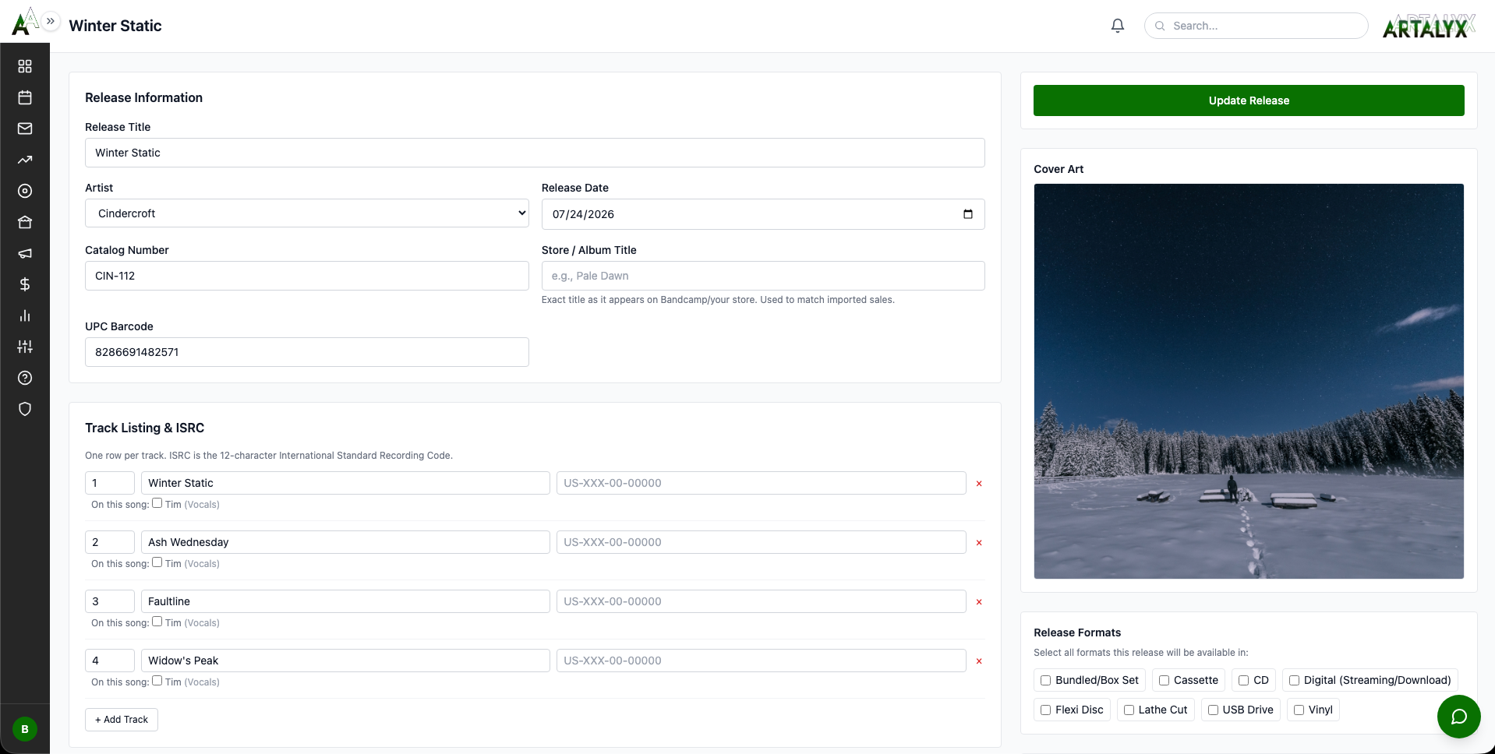
Task: Enable the Flexi Disc format
Action: 1046,710
